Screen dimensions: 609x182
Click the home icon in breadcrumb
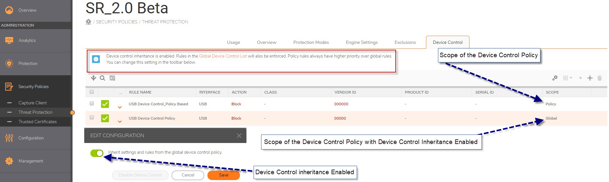coord(88,22)
